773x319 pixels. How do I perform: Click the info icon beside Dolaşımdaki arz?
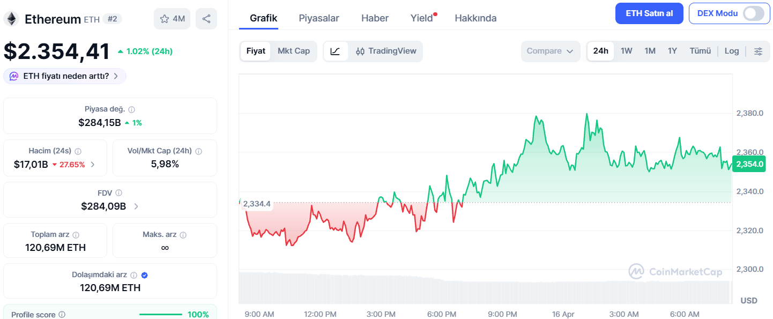(x=134, y=275)
